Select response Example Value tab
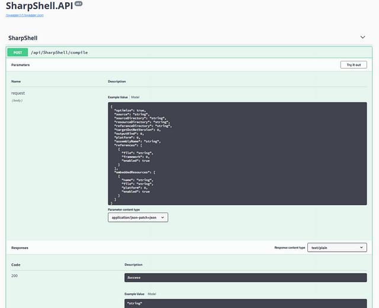 tap(134, 294)
